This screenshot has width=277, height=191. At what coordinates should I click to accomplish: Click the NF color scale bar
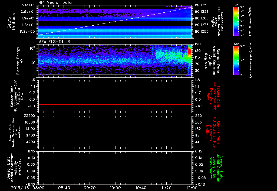point(236,21)
